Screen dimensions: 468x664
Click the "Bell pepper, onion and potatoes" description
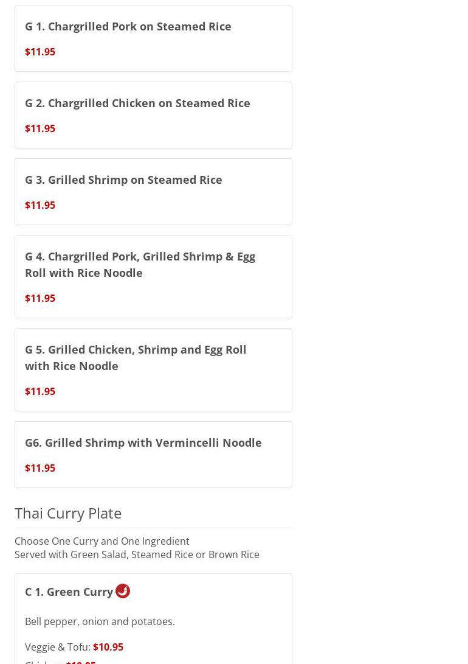tap(100, 621)
